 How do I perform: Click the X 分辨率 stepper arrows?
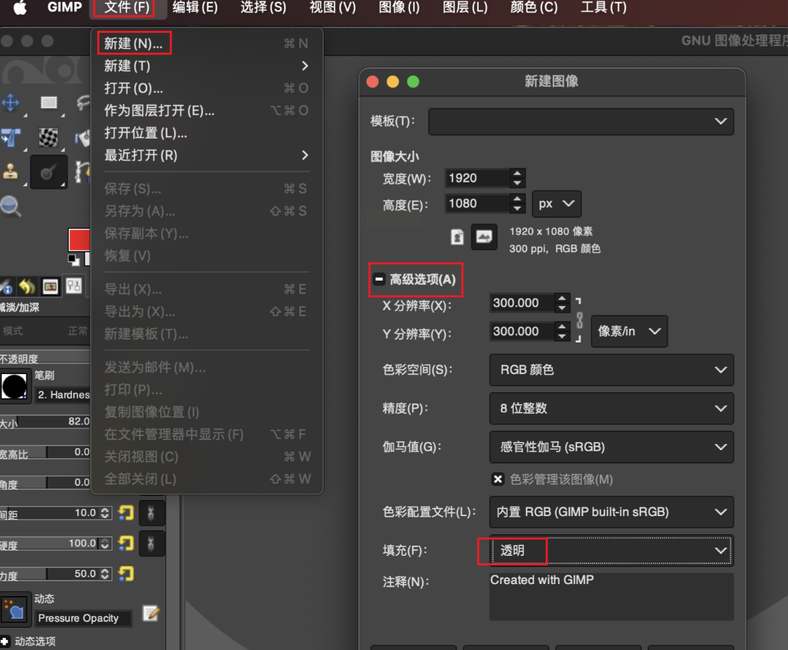[562, 303]
